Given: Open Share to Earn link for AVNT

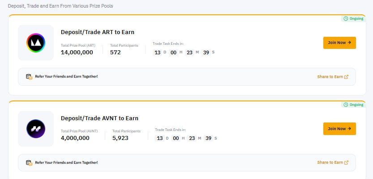Looking at the screenshot, I should pyautogui.click(x=330, y=162).
